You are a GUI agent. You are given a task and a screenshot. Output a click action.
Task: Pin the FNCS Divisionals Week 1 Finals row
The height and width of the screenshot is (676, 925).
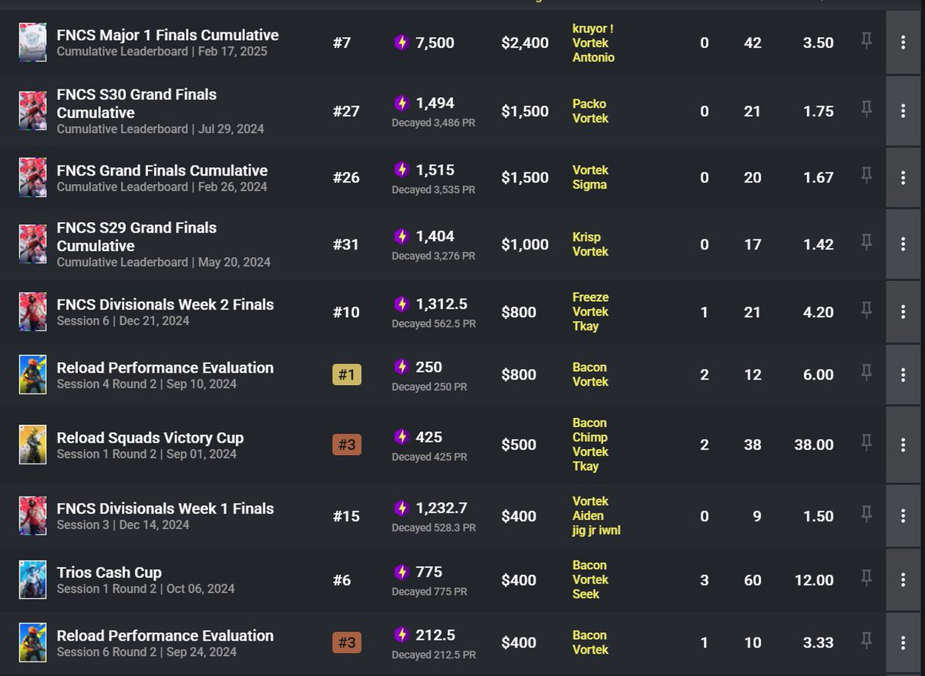click(866, 515)
